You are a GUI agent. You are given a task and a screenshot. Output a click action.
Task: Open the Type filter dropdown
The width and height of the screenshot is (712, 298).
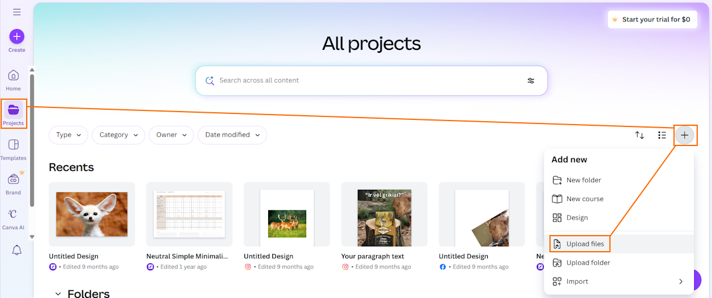pos(68,135)
